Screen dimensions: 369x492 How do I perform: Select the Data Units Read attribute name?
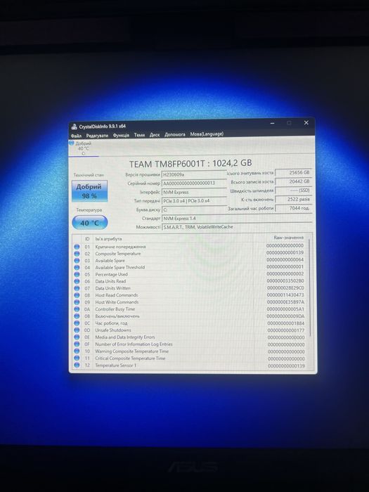[x=110, y=281]
